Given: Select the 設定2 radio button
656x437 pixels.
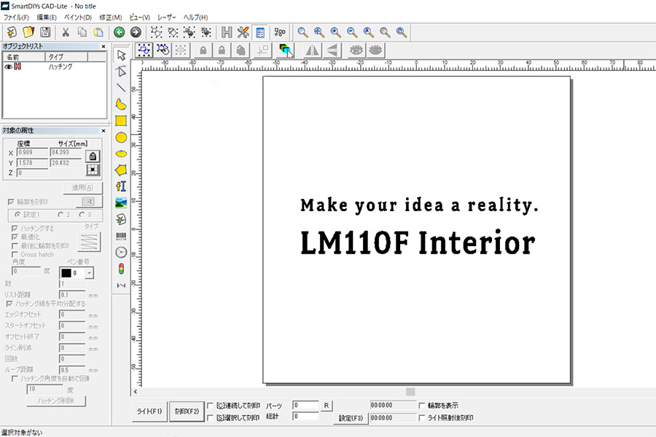Looking at the screenshot, I should point(60,215).
